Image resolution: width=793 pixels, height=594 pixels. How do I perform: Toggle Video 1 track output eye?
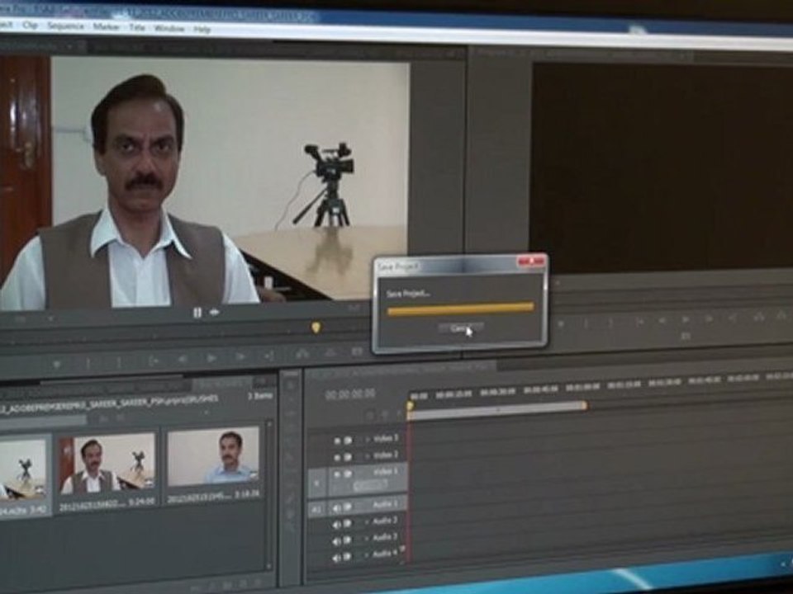click(x=337, y=474)
